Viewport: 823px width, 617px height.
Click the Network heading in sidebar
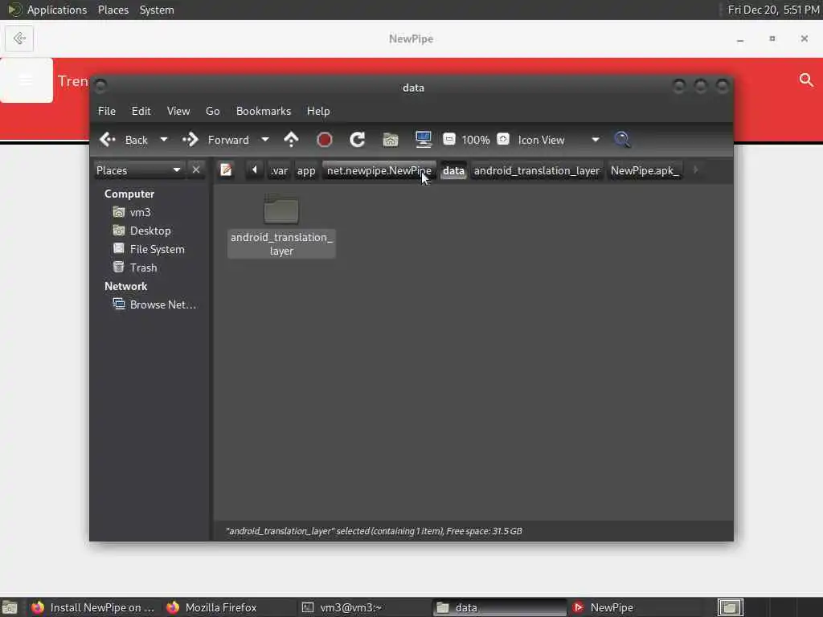click(x=125, y=287)
